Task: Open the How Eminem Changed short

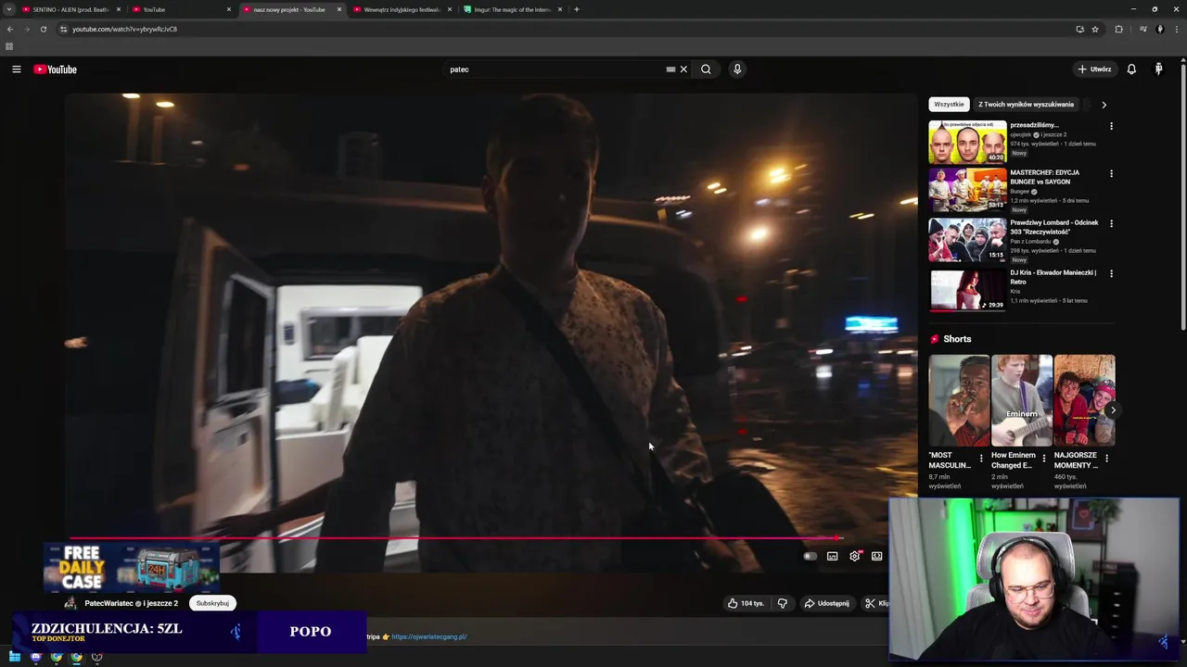Action: click(x=1021, y=400)
